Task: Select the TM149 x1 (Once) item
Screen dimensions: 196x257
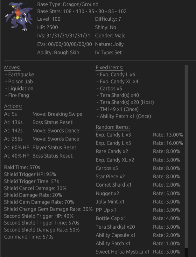Action: click(x=117, y=109)
